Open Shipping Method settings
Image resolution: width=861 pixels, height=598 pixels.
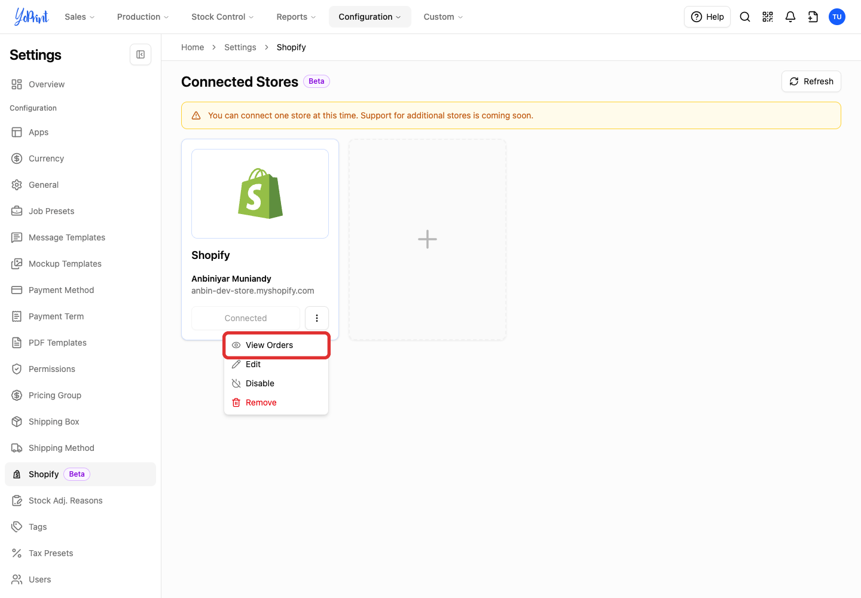click(x=80, y=448)
